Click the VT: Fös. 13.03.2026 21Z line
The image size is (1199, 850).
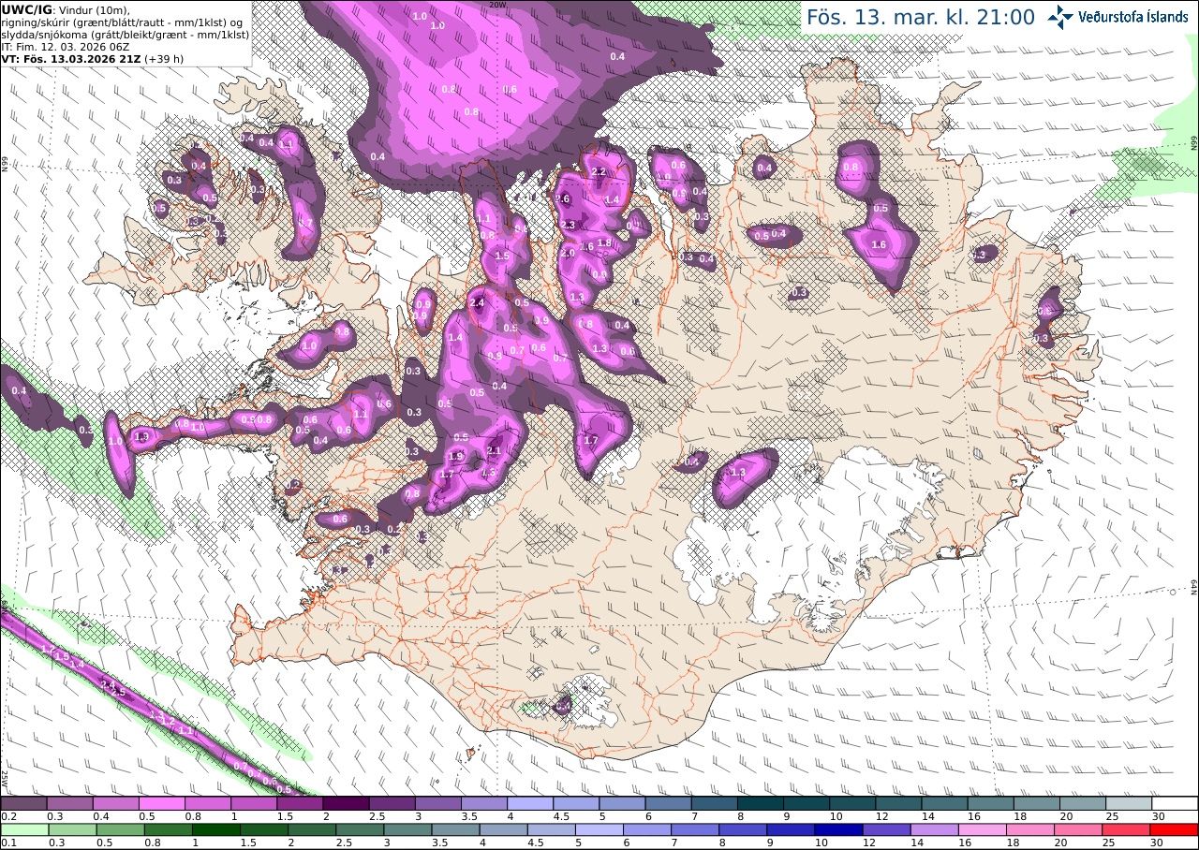[x=93, y=58]
